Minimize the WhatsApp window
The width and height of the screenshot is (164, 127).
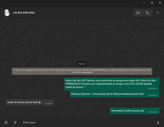point(144,3)
